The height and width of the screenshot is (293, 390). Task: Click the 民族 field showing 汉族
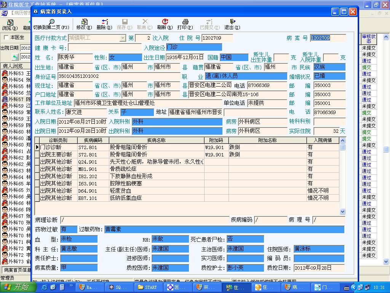[x=329, y=67]
